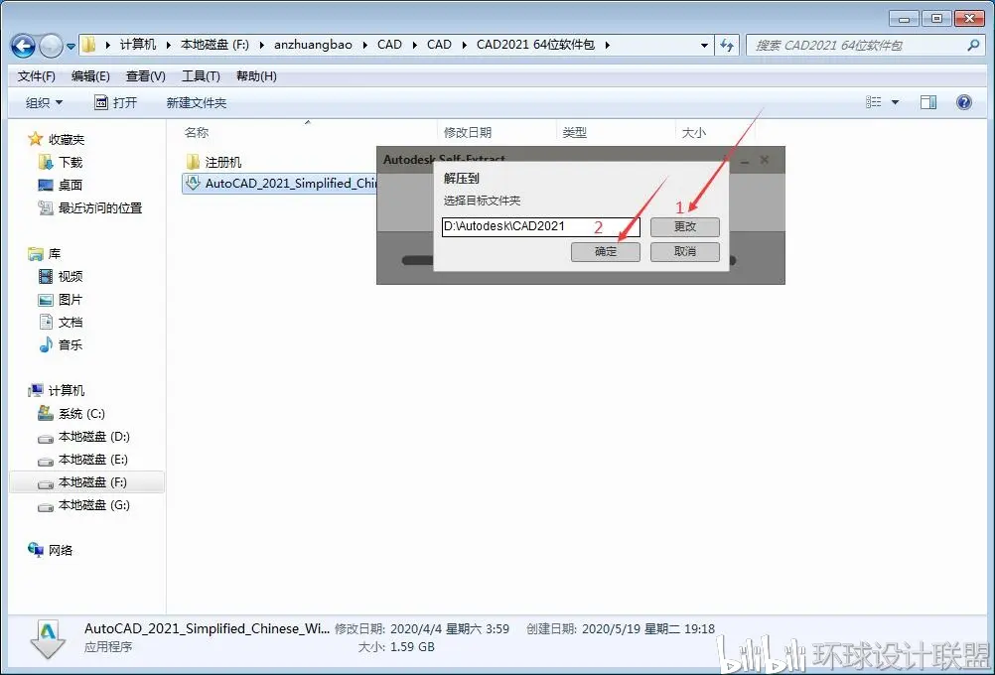The height and width of the screenshot is (675, 995).
Task: Sort by the 大小 column header
Action: point(693,133)
